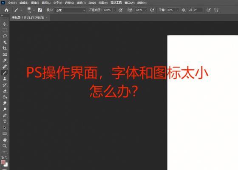Open the 滤镜(T) menu
This screenshot has height=170, width=238.
81,3
